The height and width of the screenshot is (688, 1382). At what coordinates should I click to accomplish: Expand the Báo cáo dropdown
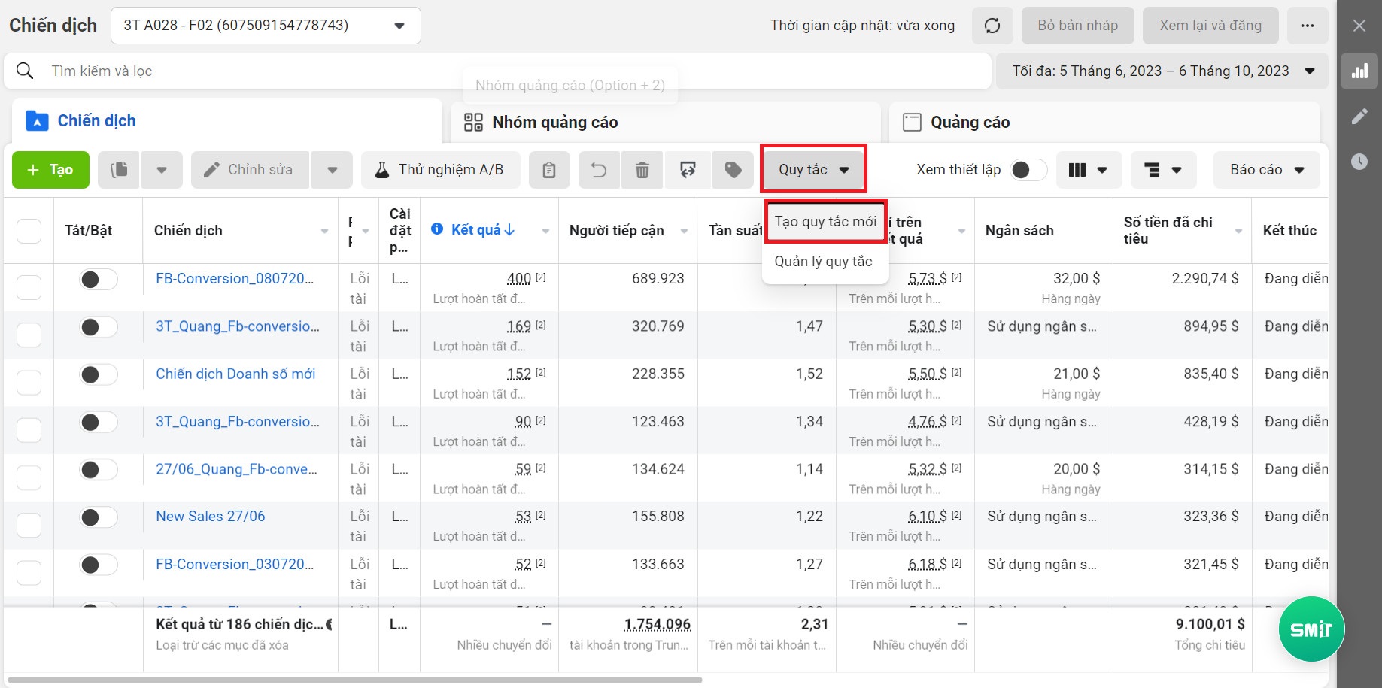(1267, 170)
